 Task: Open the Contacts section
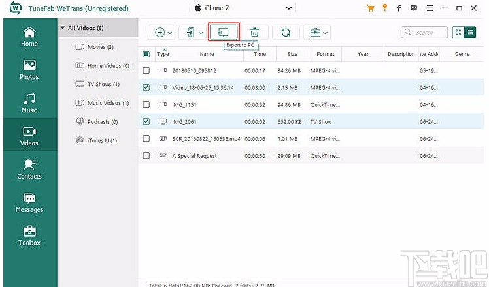pos(29,170)
